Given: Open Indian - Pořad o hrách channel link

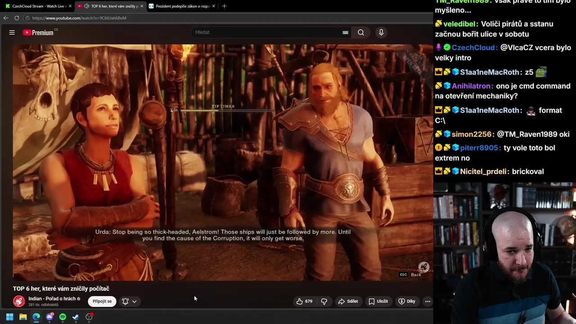Looking at the screenshot, I should click(52, 298).
